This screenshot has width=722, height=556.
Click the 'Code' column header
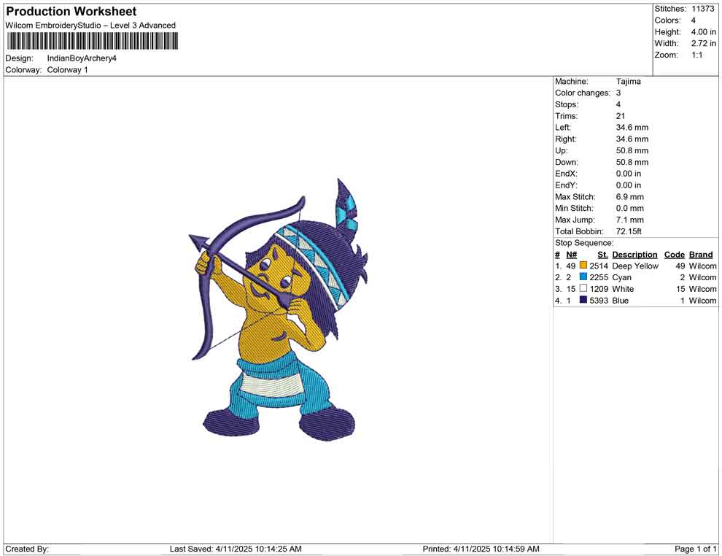pos(675,254)
